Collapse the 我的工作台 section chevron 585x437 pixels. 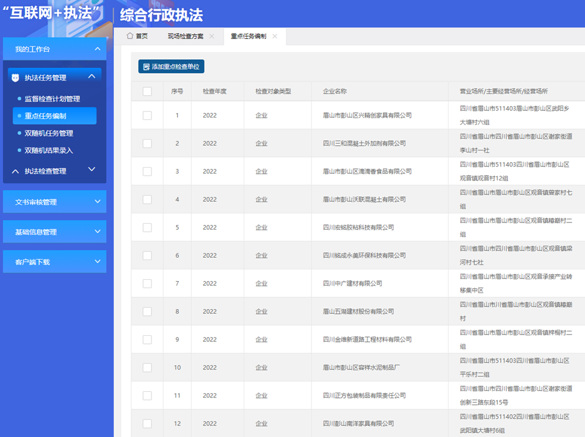point(97,49)
